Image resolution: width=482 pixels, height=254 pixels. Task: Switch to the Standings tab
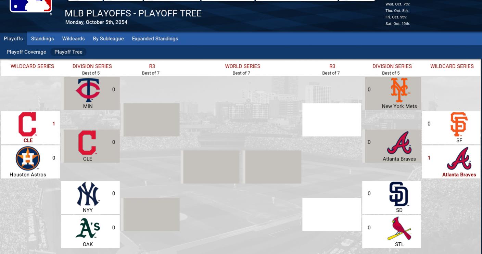(x=42, y=39)
